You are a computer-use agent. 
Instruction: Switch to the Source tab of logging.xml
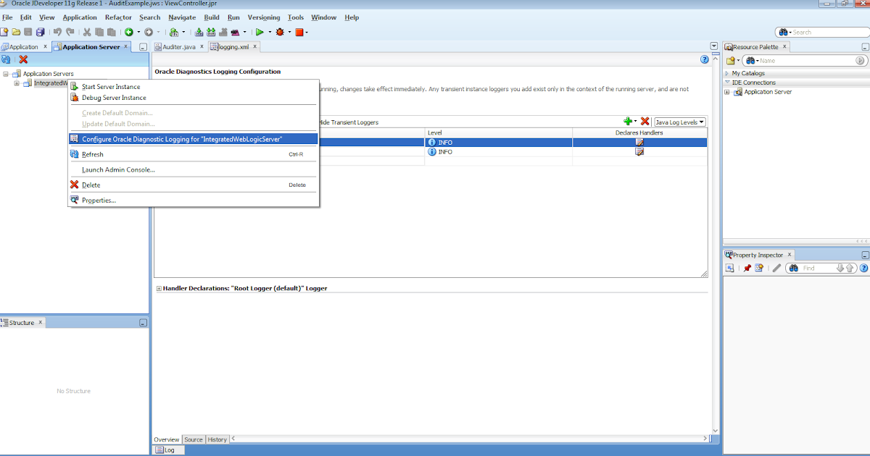[x=193, y=439]
